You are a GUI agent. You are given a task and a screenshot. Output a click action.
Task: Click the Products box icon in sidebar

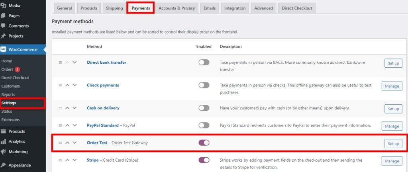click(x=3, y=131)
